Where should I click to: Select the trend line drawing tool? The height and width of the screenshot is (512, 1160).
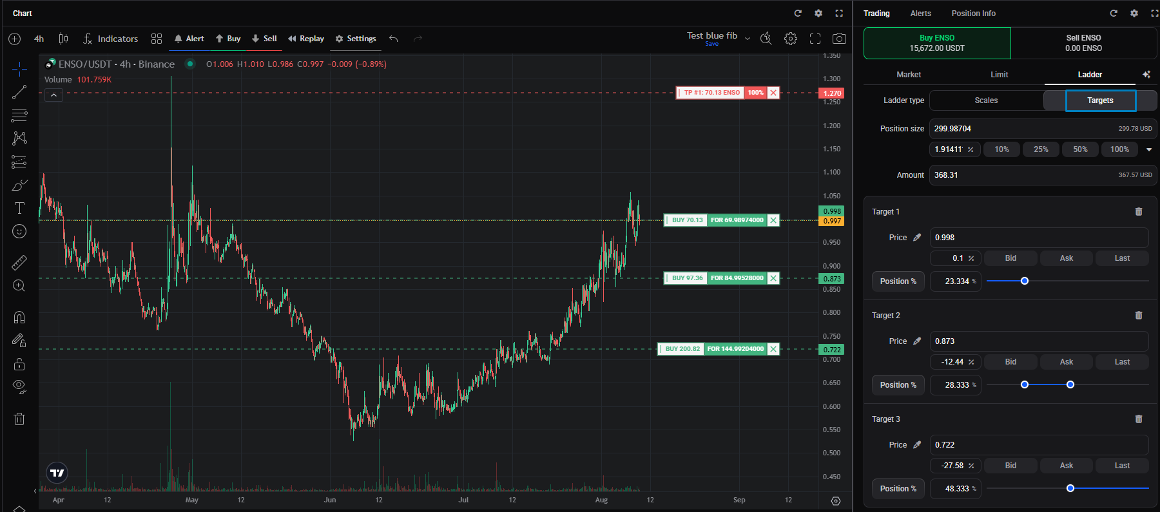click(19, 92)
